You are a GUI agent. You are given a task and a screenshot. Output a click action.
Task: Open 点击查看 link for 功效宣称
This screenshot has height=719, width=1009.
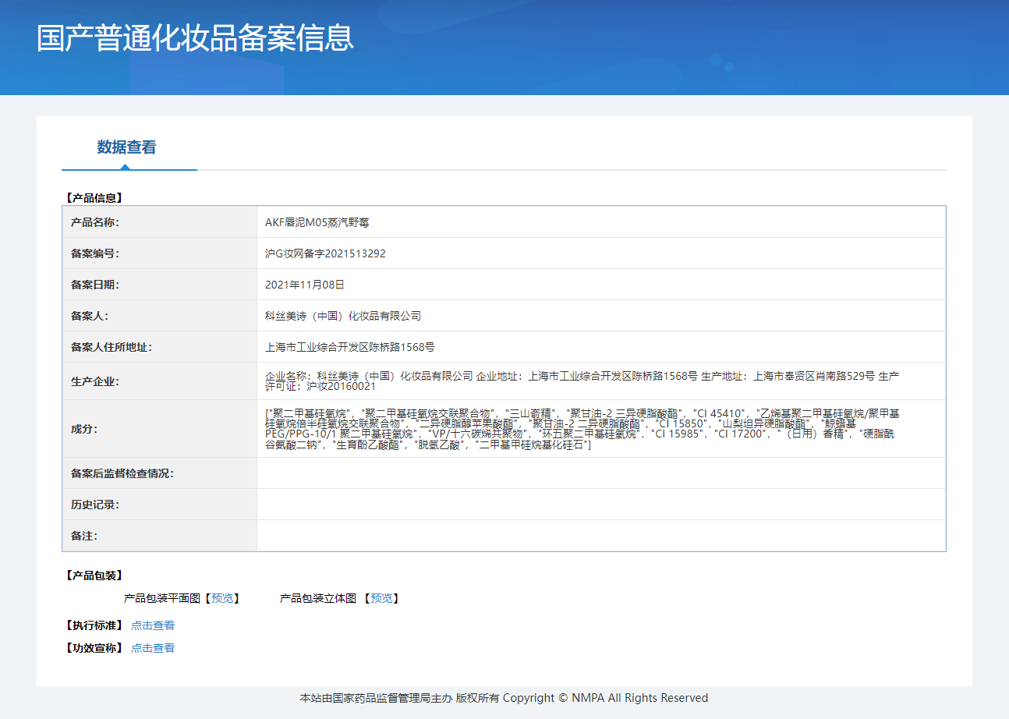[x=153, y=648]
